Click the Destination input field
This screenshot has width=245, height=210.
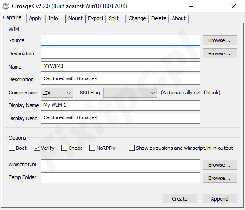coord(120,54)
